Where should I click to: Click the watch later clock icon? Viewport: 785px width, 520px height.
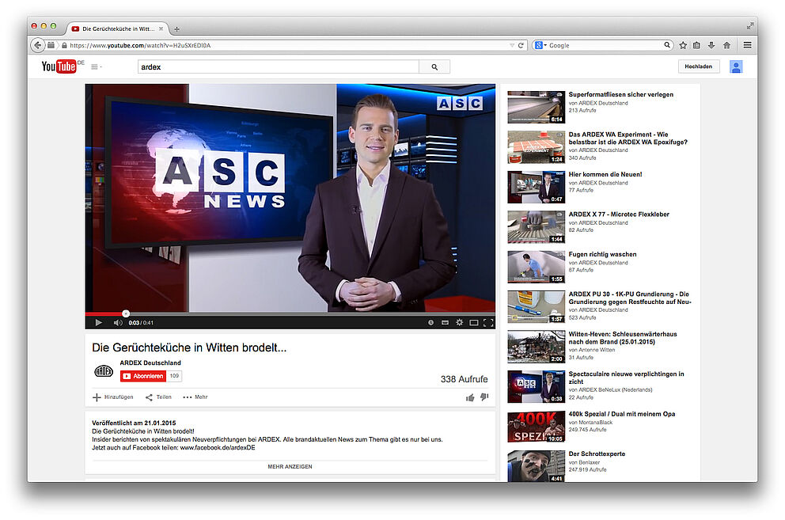(x=430, y=323)
